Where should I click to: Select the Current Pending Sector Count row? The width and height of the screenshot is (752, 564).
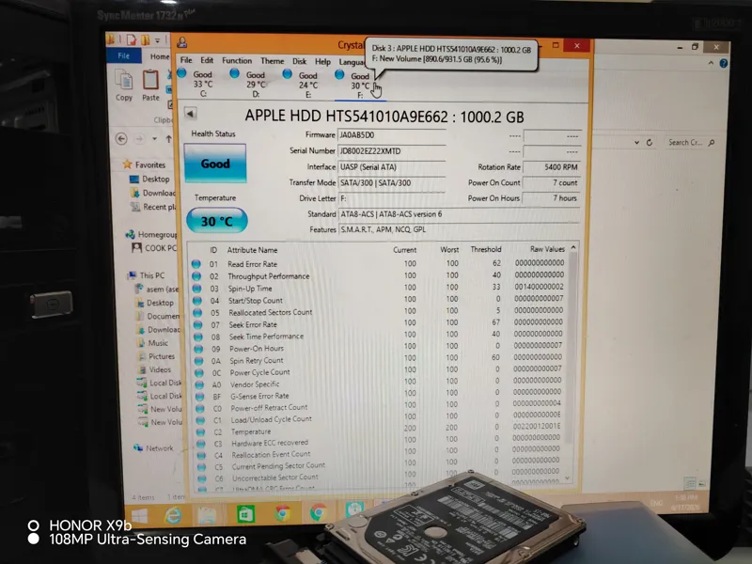coord(379,465)
